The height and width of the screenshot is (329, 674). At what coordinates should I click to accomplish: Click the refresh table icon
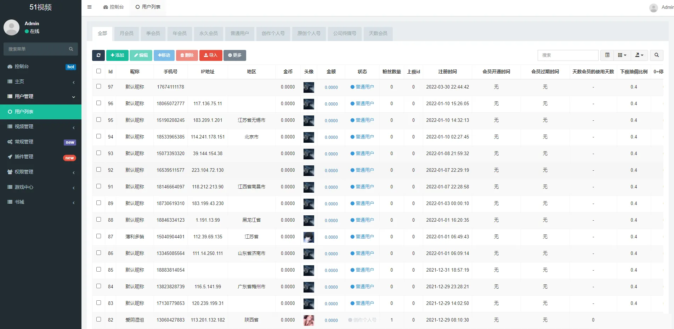[98, 55]
